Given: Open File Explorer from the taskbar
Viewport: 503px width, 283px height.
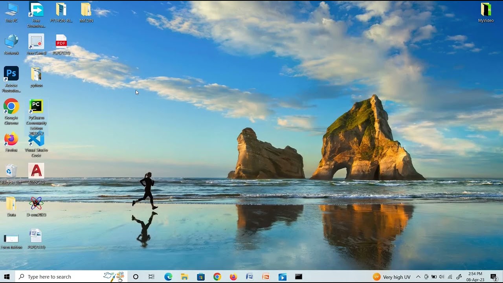Looking at the screenshot, I should tap(184, 277).
